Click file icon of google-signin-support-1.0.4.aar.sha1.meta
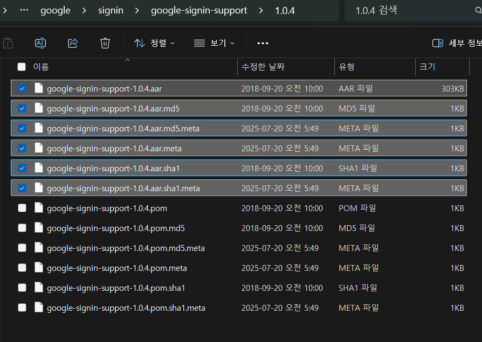 [39, 187]
